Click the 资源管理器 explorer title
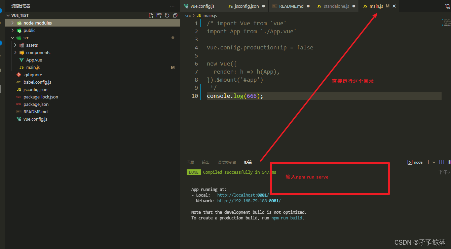Screen dimensions: 451x249 (x=21, y=6)
